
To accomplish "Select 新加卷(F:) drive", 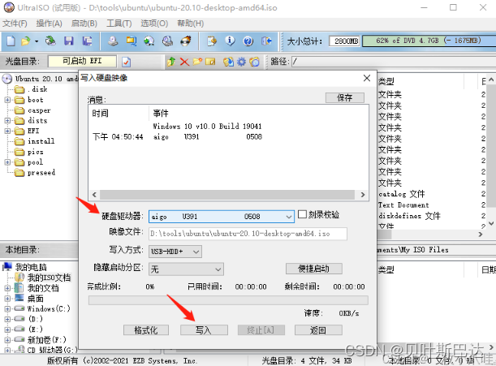I will pos(46,340).
